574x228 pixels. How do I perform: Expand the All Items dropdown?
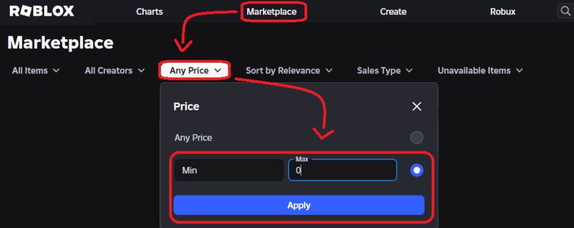[x=35, y=70]
